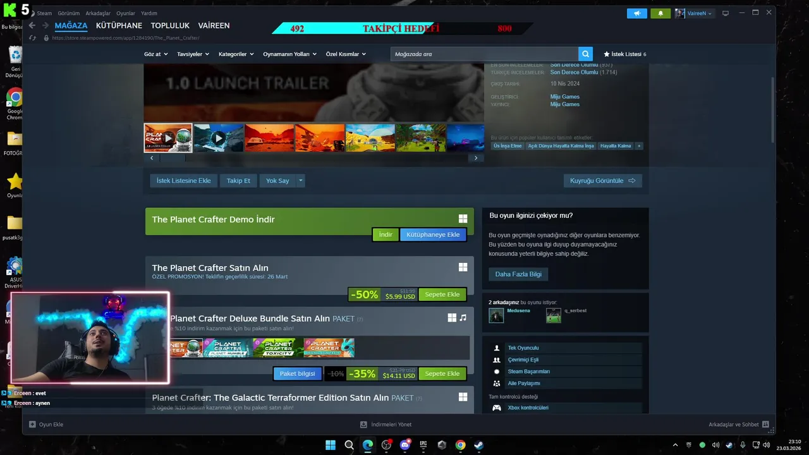The width and height of the screenshot is (809, 455).
Task: Click the plus icon next to Oyun Ekle
Action: (x=32, y=425)
